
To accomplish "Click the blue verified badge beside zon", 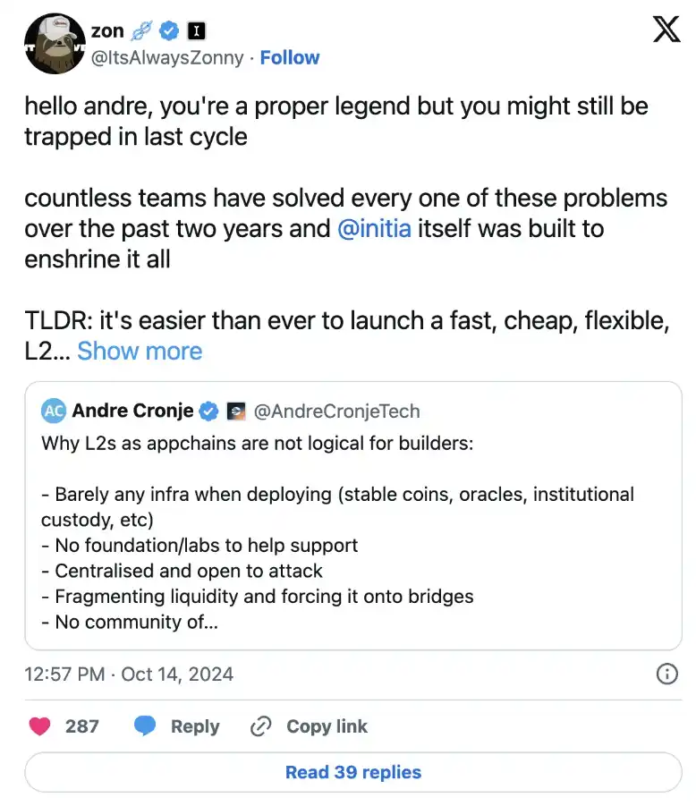I will click(169, 31).
